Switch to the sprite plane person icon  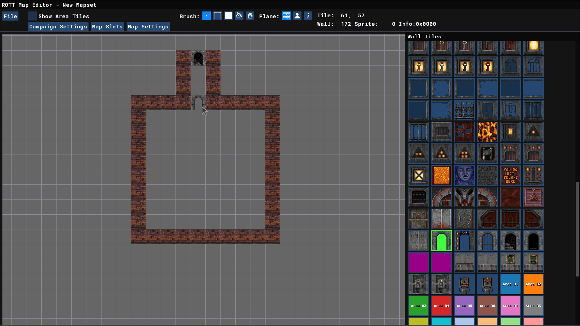click(x=297, y=16)
